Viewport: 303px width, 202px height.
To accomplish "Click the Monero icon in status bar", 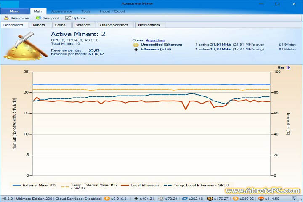I will pyautogui.click(x=261, y=199).
